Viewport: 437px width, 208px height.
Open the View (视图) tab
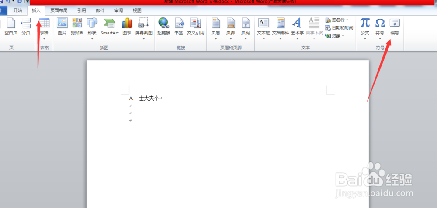pyautogui.click(x=137, y=10)
